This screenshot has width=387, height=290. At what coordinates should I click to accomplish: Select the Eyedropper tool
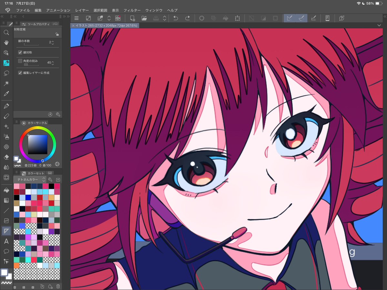[x=6, y=94]
